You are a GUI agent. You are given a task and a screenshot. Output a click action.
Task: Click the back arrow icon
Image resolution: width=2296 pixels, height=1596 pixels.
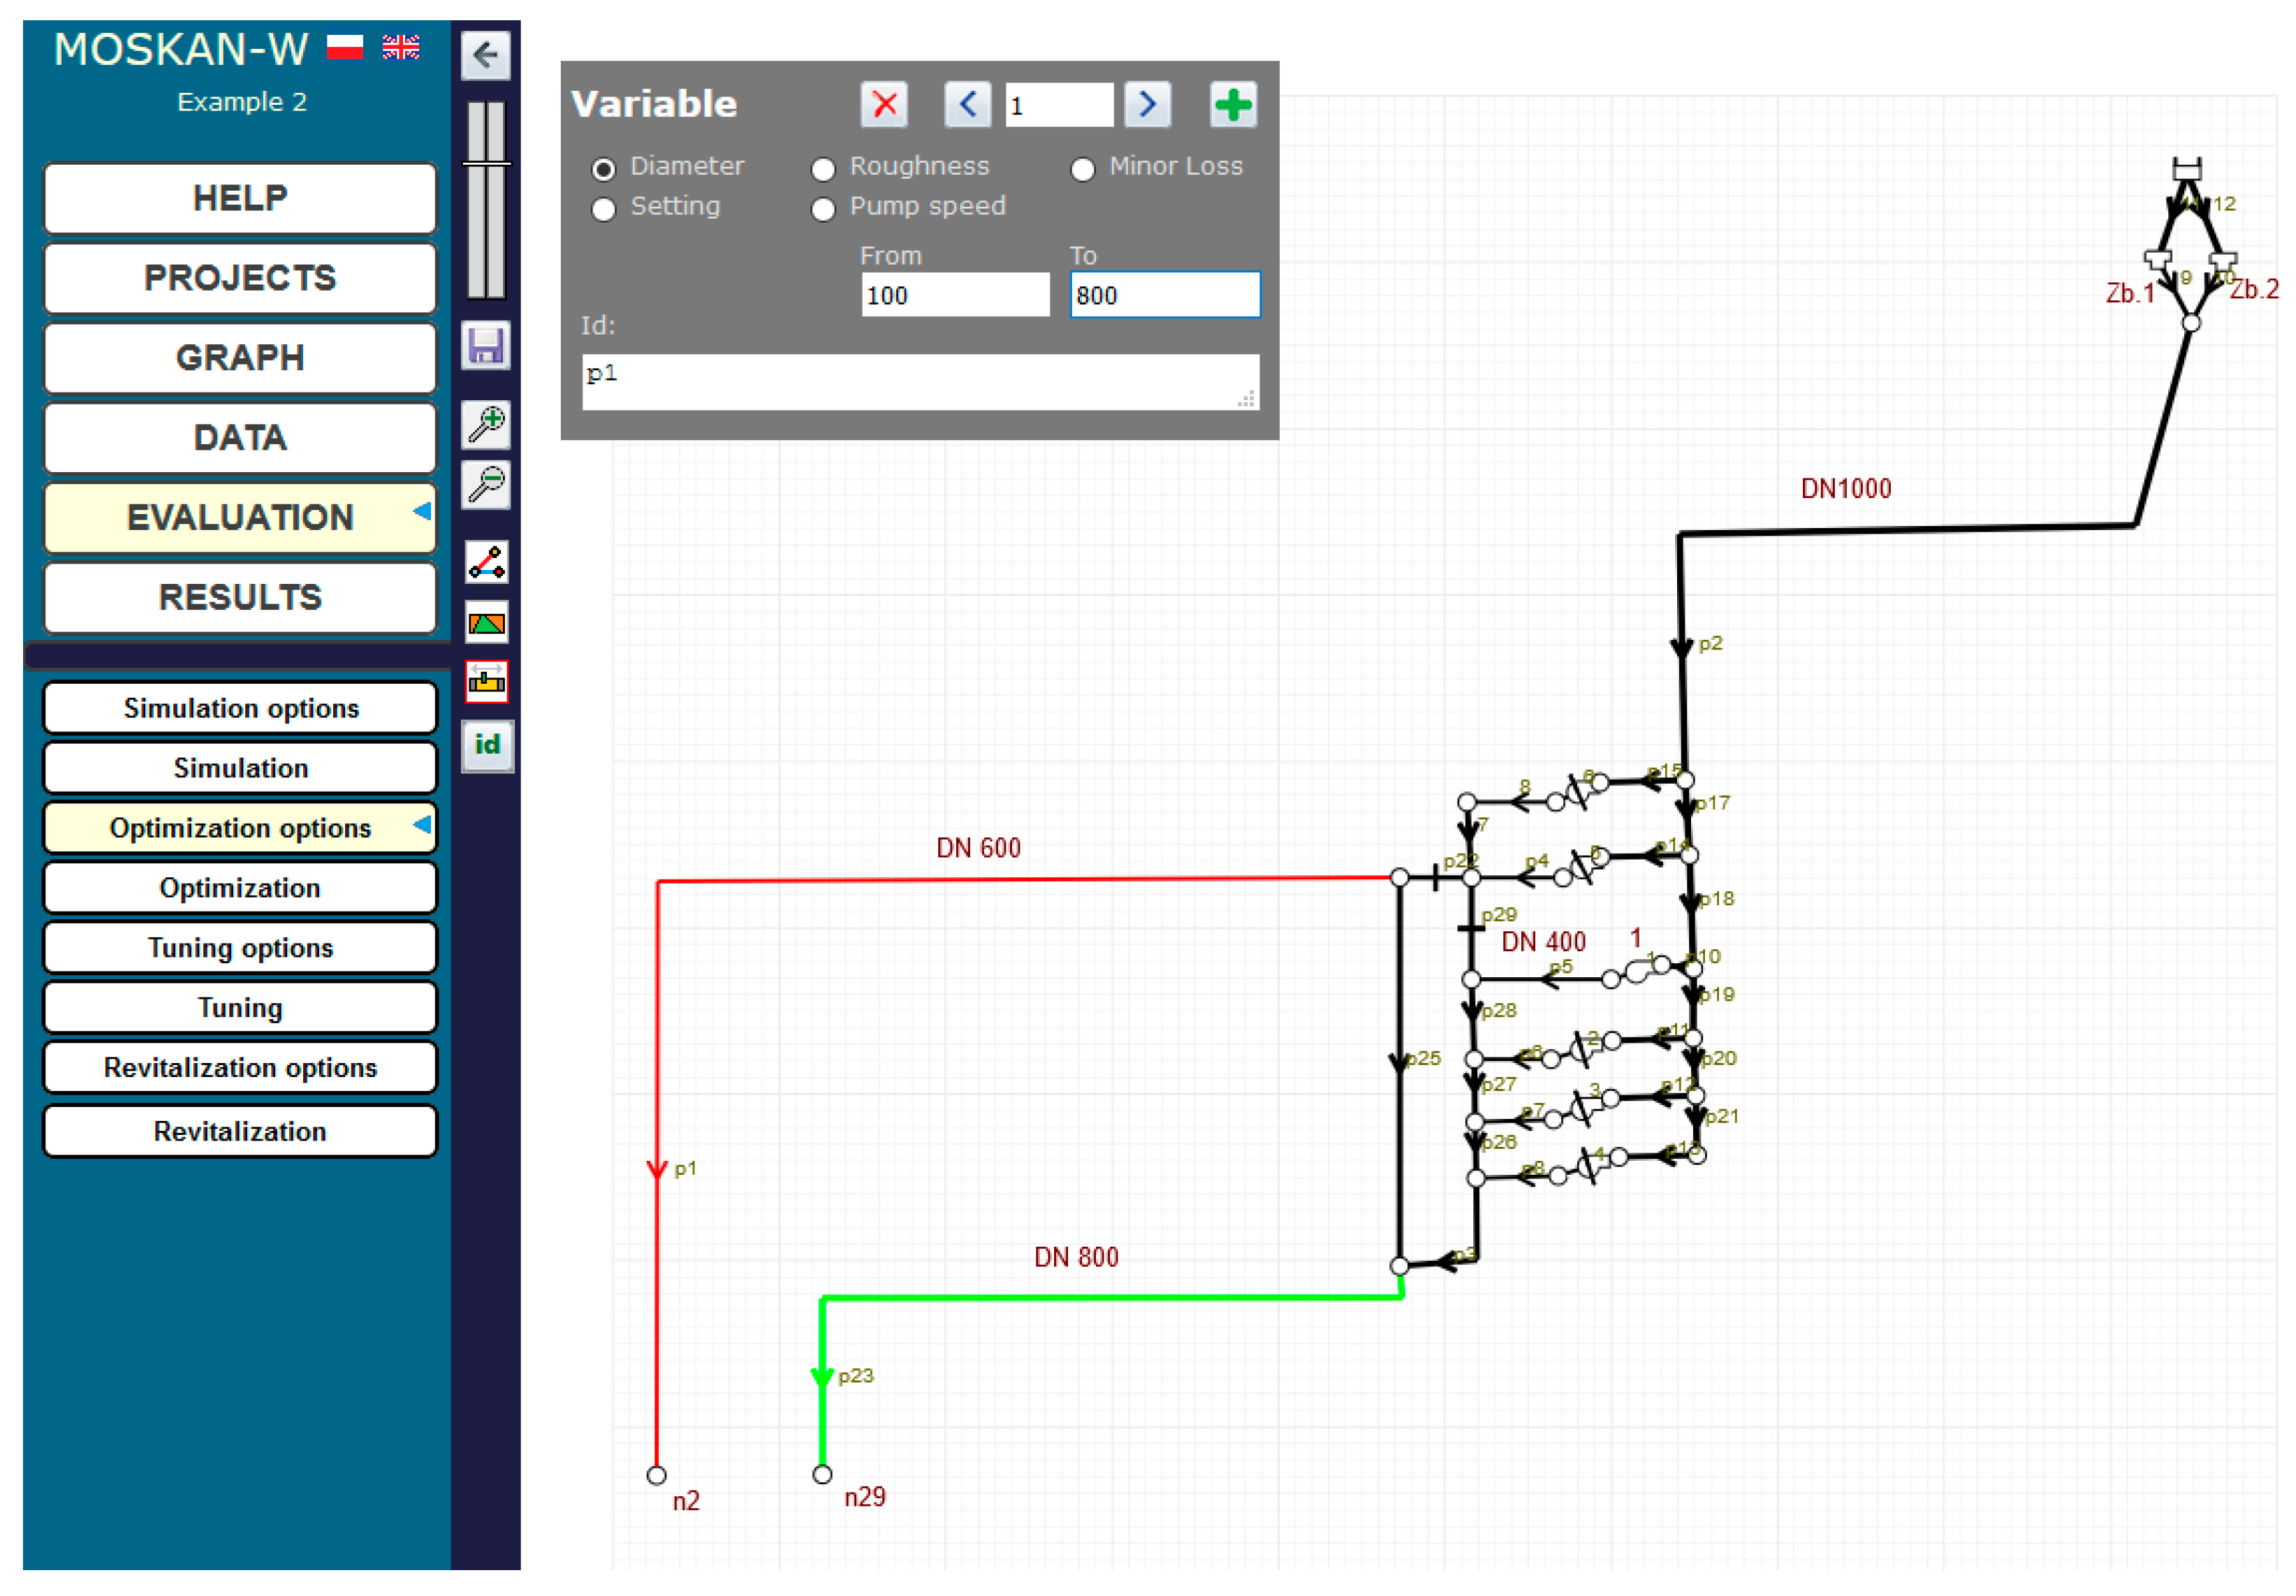pos(486,54)
